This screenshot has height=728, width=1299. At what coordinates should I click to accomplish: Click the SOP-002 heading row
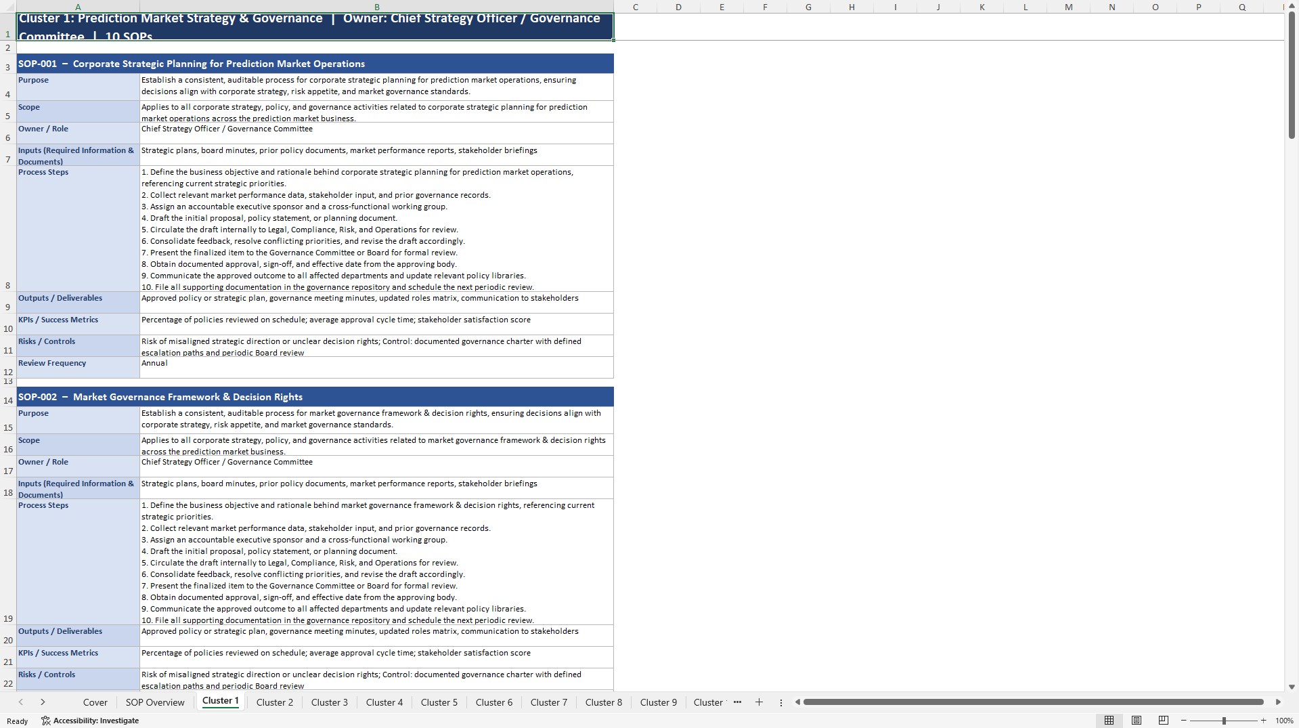tap(315, 397)
